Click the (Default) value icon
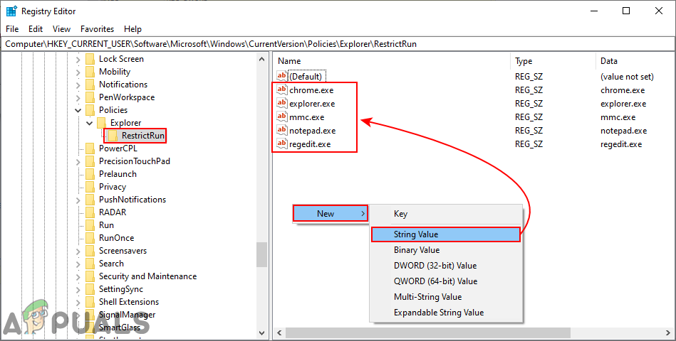 pos(282,76)
